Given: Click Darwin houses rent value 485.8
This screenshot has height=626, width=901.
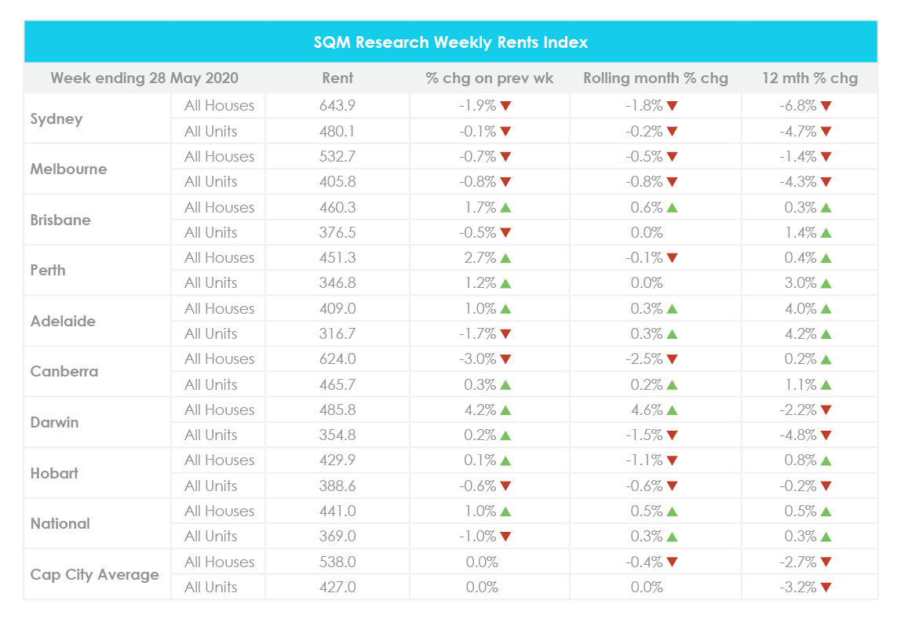Looking at the screenshot, I should [337, 410].
